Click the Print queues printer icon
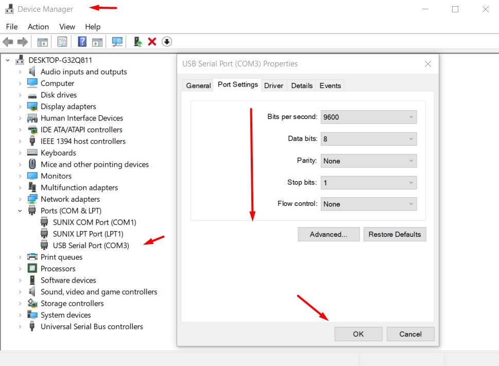Viewport: 499px width, 366px height. click(x=32, y=257)
